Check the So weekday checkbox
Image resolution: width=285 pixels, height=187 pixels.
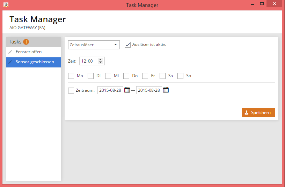(181, 76)
